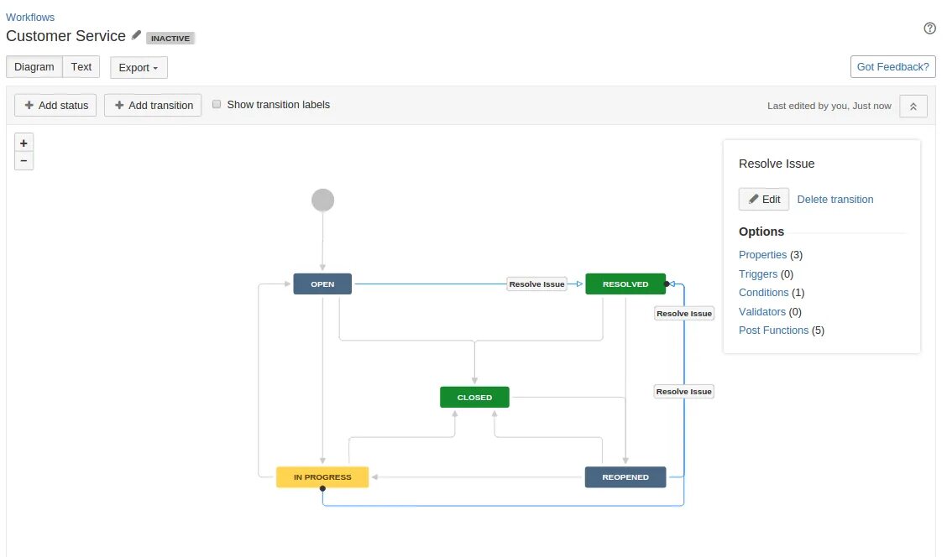Click the Delete transition link
The height and width of the screenshot is (557, 947).
click(835, 200)
